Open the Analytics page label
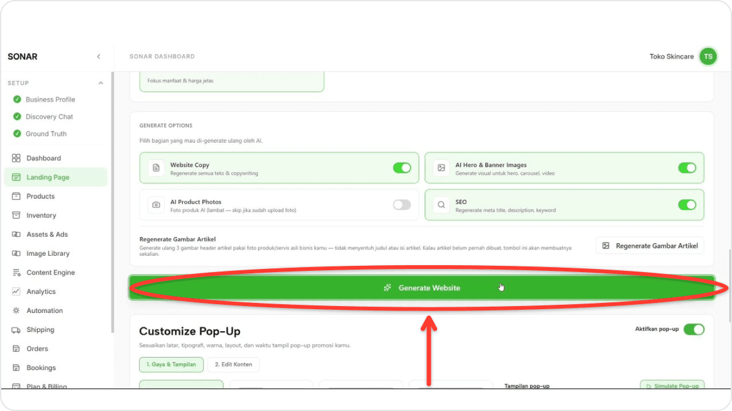The image size is (732, 411). point(41,292)
